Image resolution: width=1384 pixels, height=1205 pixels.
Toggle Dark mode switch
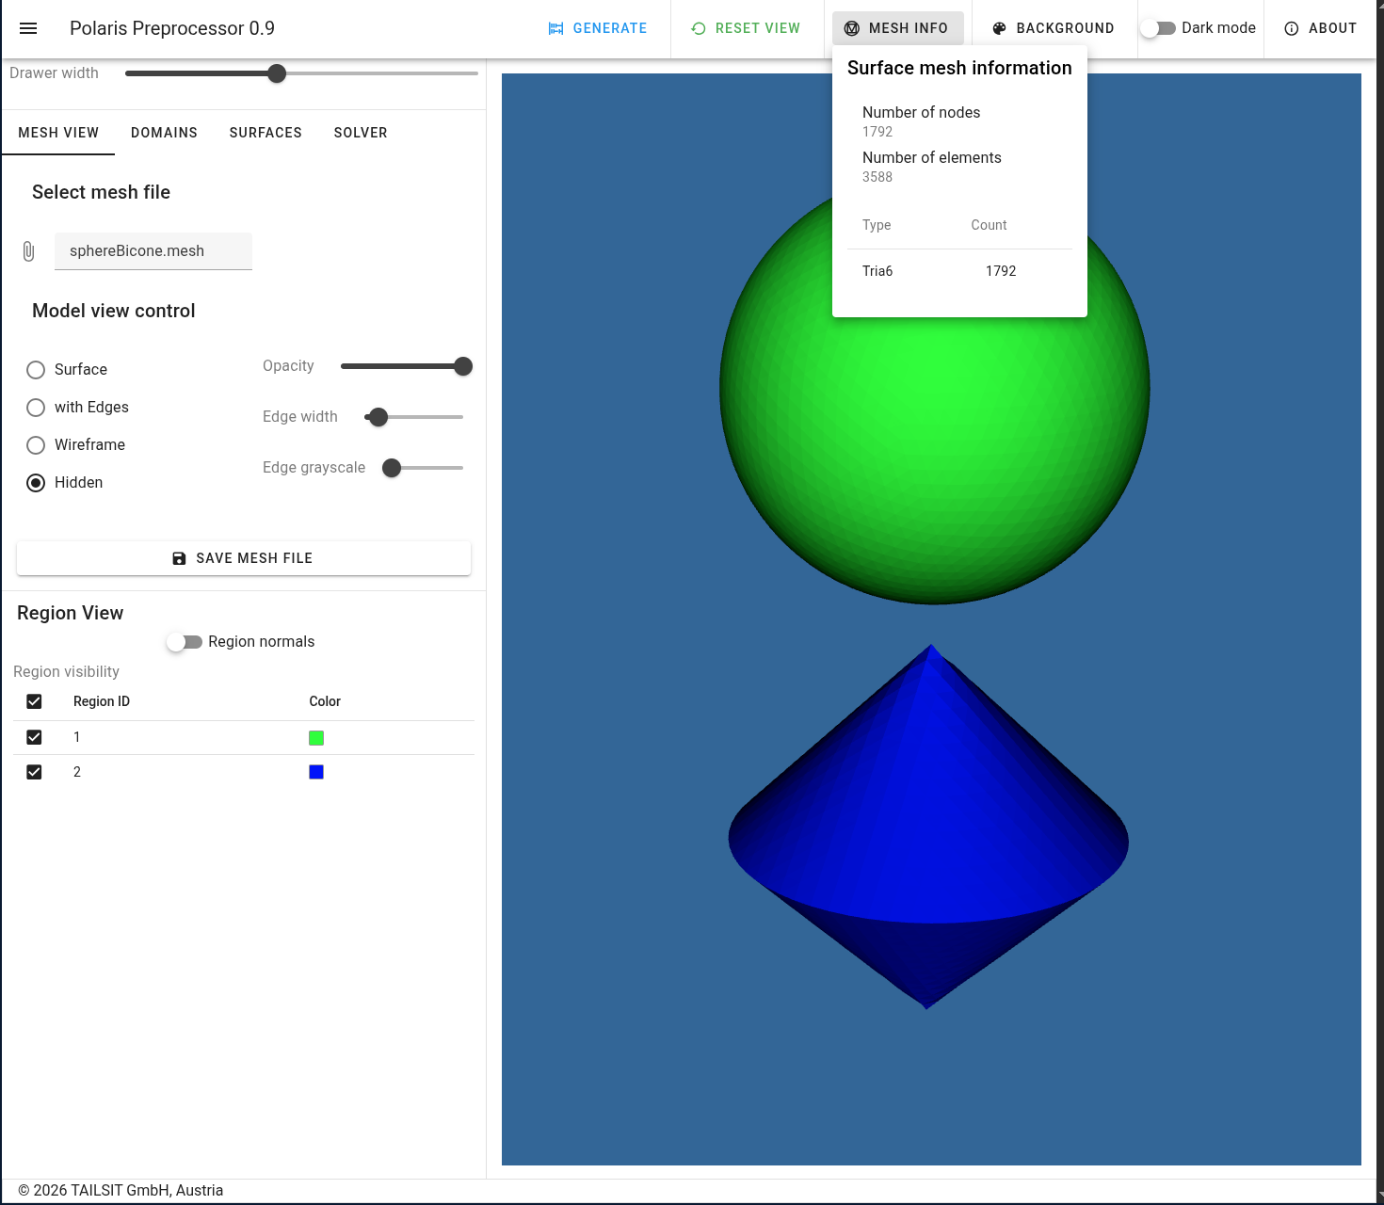pyautogui.click(x=1158, y=28)
